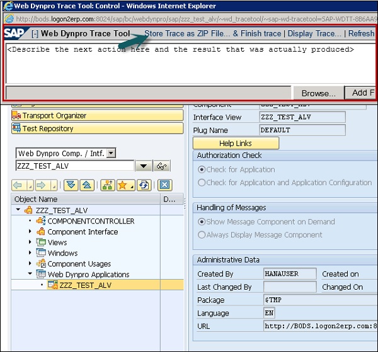Select Check for Application radio button
Screen dimensions: 378x352
point(202,169)
